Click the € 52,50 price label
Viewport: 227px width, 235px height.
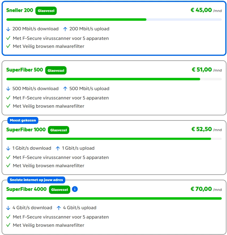201,129
